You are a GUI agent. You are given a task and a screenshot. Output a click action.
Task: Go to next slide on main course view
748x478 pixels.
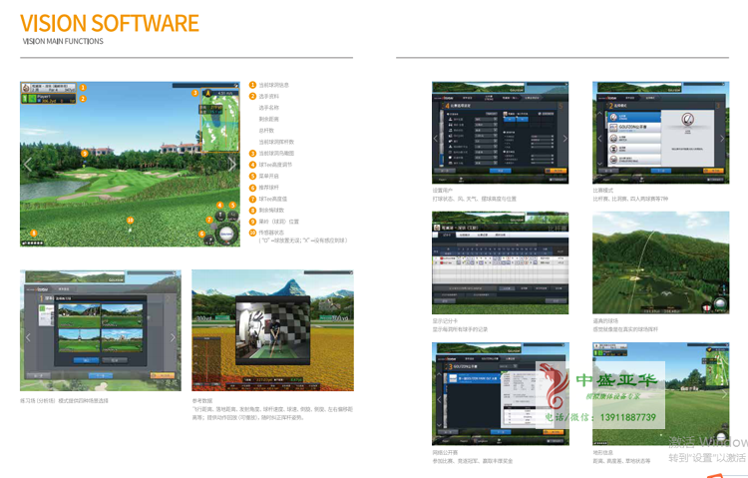231,165
